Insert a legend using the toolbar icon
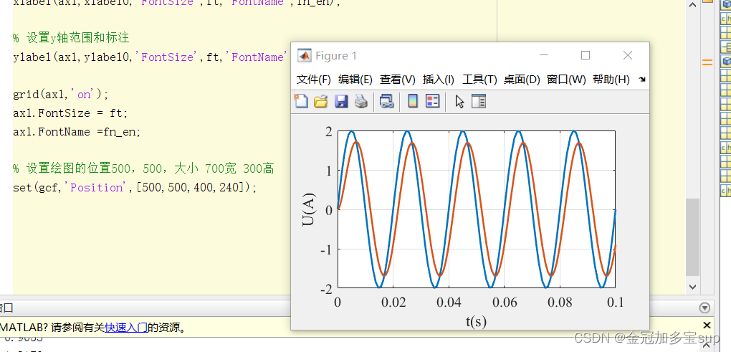The width and height of the screenshot is (731, 352). 433,101
